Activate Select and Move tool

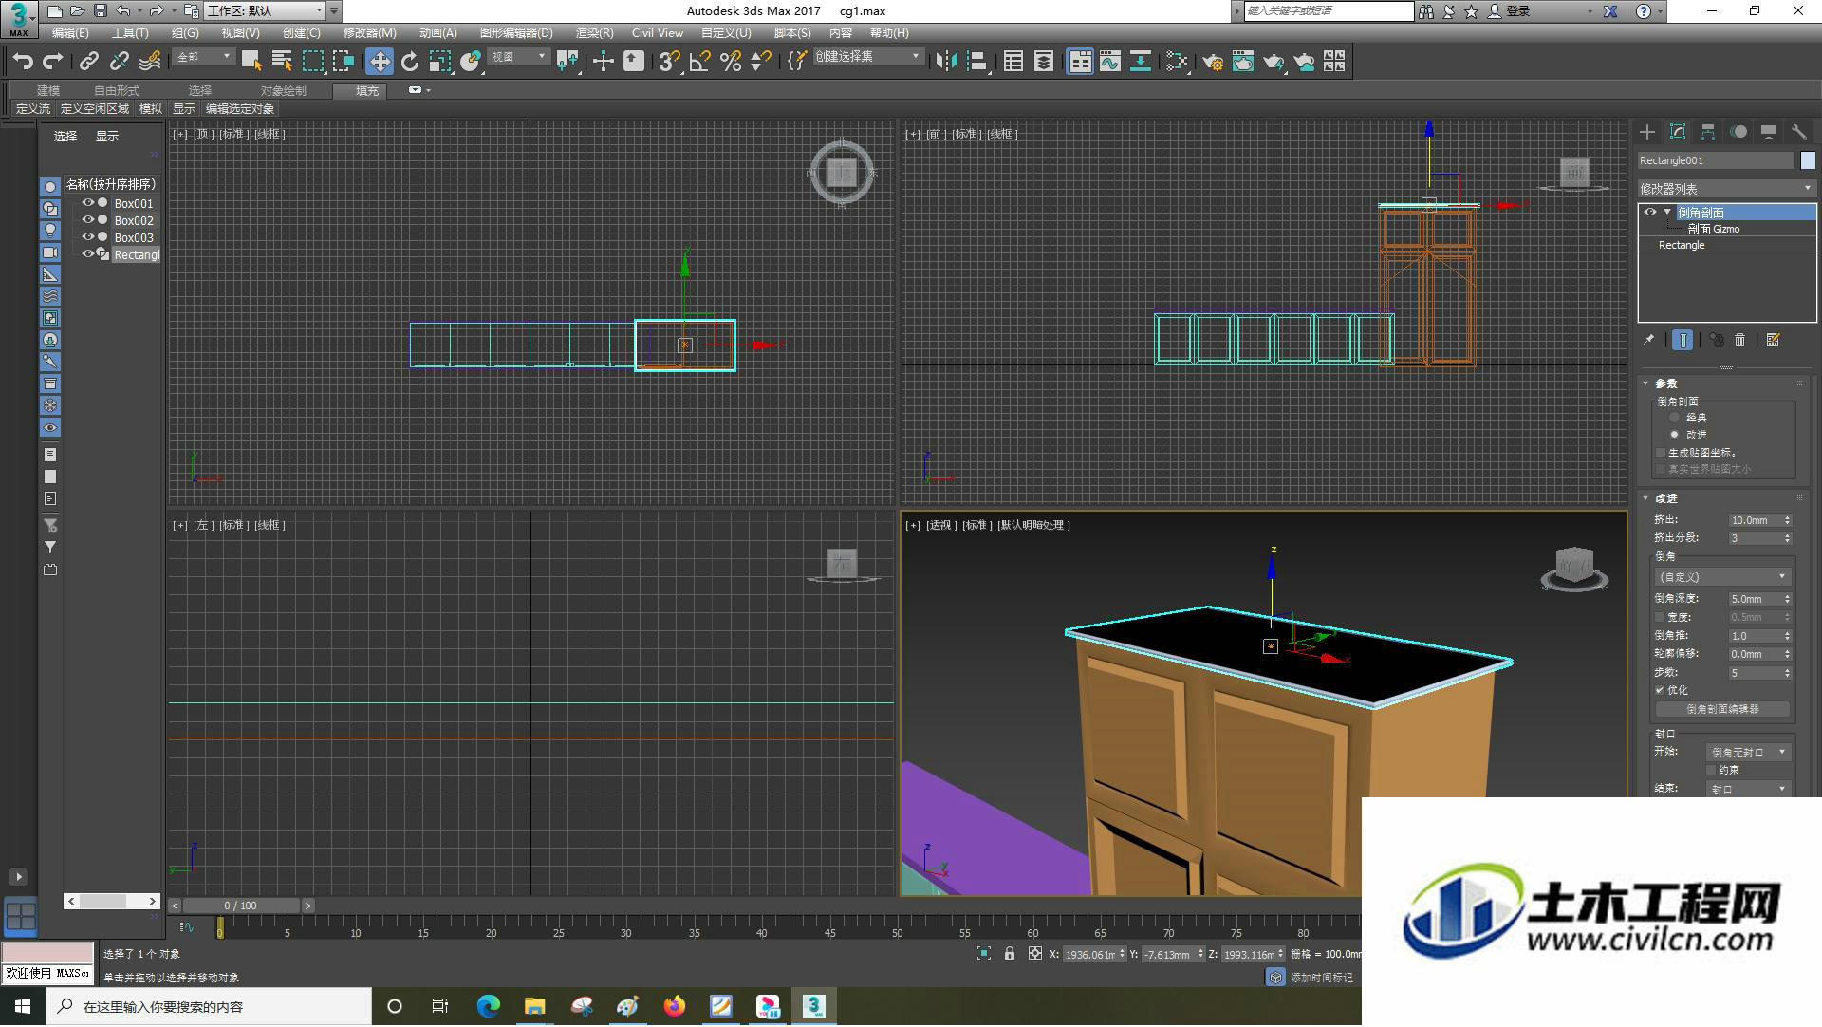tap(380, 62)
